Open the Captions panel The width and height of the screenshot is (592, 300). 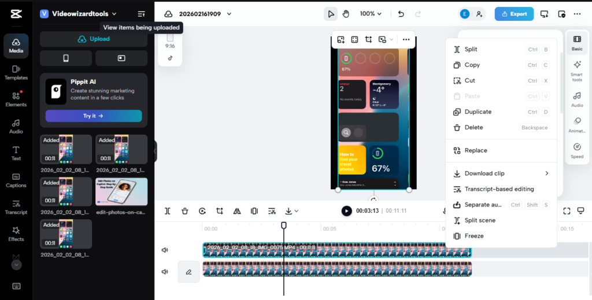[x=16, y=180]
